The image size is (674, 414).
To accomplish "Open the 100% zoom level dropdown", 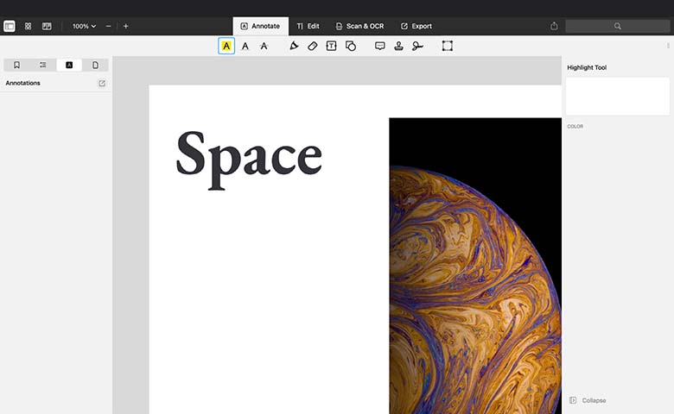I will point(84,26).
